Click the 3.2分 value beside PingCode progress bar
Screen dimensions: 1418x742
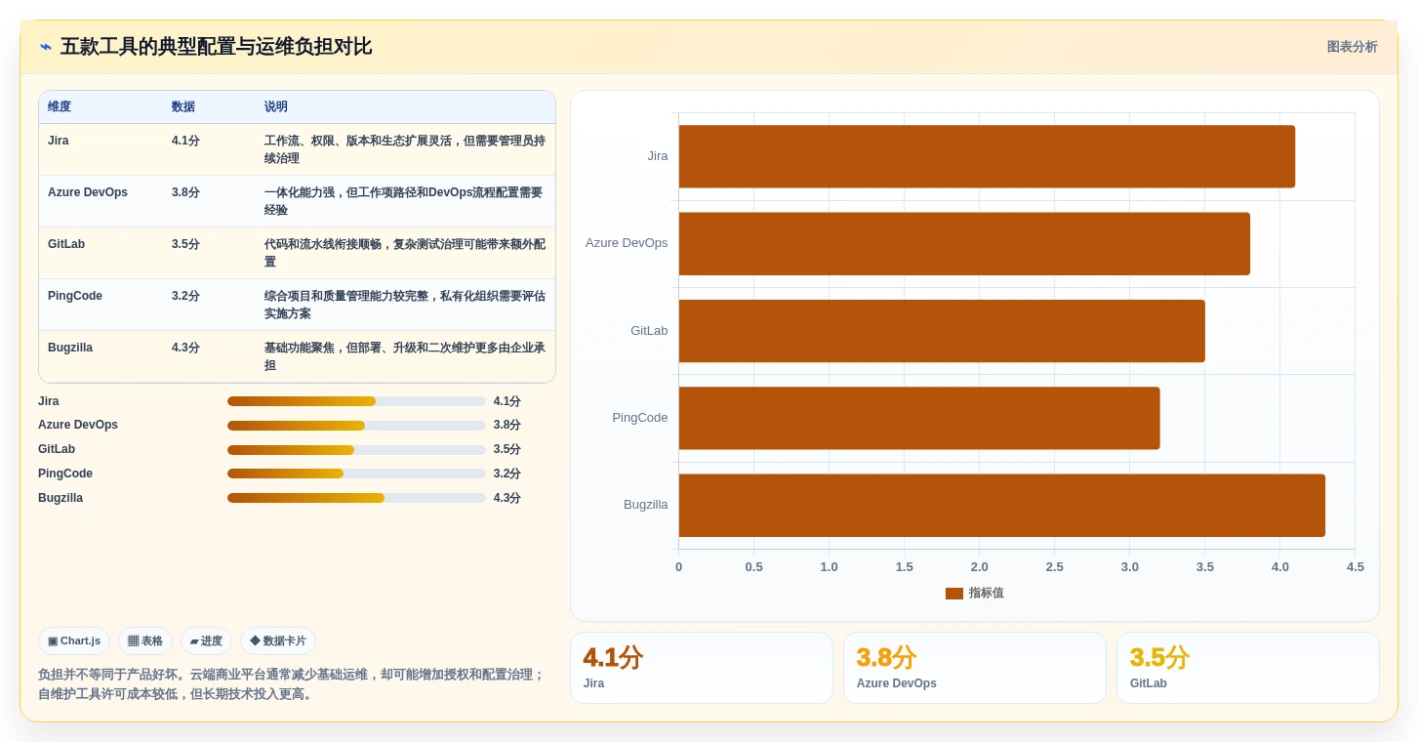(x=507, y=474)
